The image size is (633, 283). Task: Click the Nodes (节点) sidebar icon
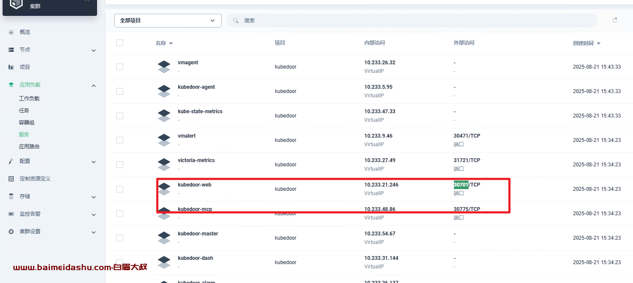coord(11,50)
